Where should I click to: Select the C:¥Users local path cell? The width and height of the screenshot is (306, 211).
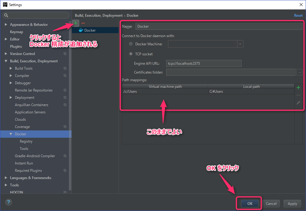(251, 92)
